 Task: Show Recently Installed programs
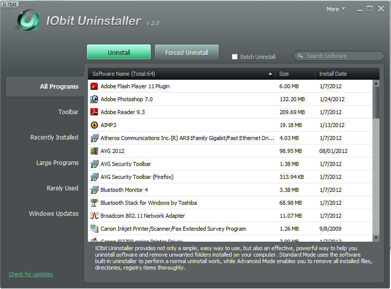point(54,138)
